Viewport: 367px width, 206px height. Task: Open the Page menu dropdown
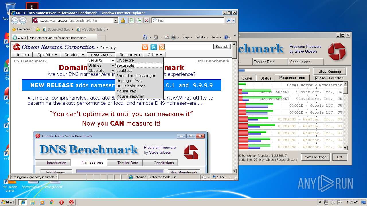[x=187, y=37]
